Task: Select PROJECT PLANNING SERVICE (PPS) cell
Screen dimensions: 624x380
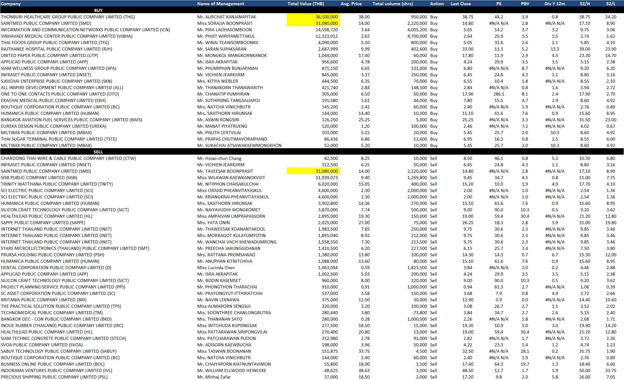Action: (63, 287)
